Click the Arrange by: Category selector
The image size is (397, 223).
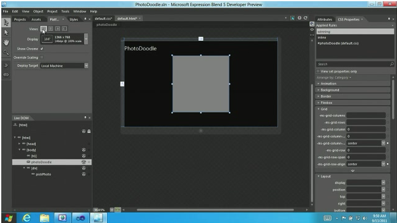pyautogui.click(x=334, y=78)
